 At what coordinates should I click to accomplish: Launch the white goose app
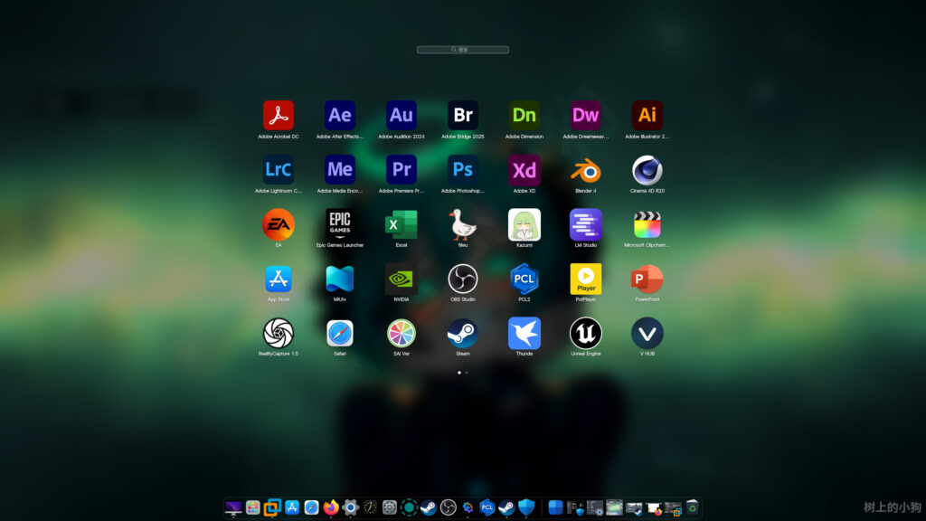(x=462, y=224)
